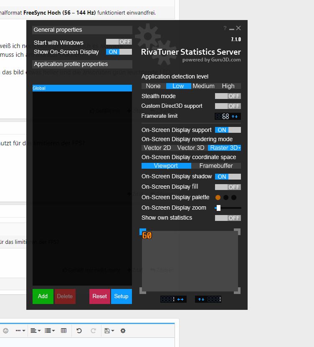Open the Setup button
The height and width of the screenshot is (347, 314).
(121, 296)
